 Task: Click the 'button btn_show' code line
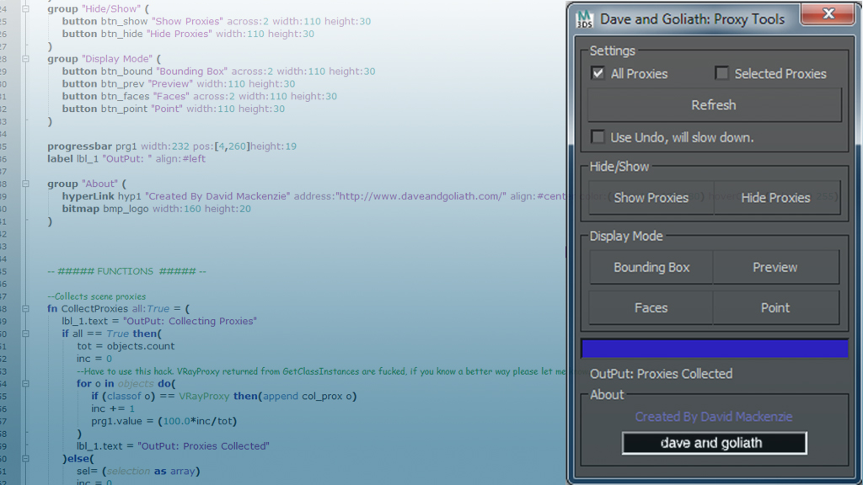[217, 21]
